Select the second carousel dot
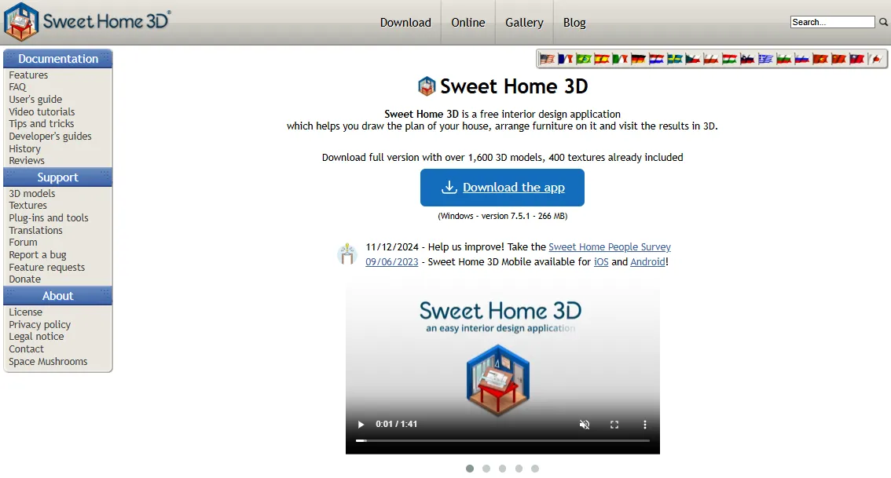The image size is (891, 478). 486,469
